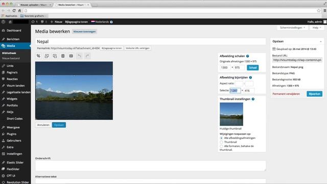Select Alle formaten behalve thumbnail radio

pos(221,146)
